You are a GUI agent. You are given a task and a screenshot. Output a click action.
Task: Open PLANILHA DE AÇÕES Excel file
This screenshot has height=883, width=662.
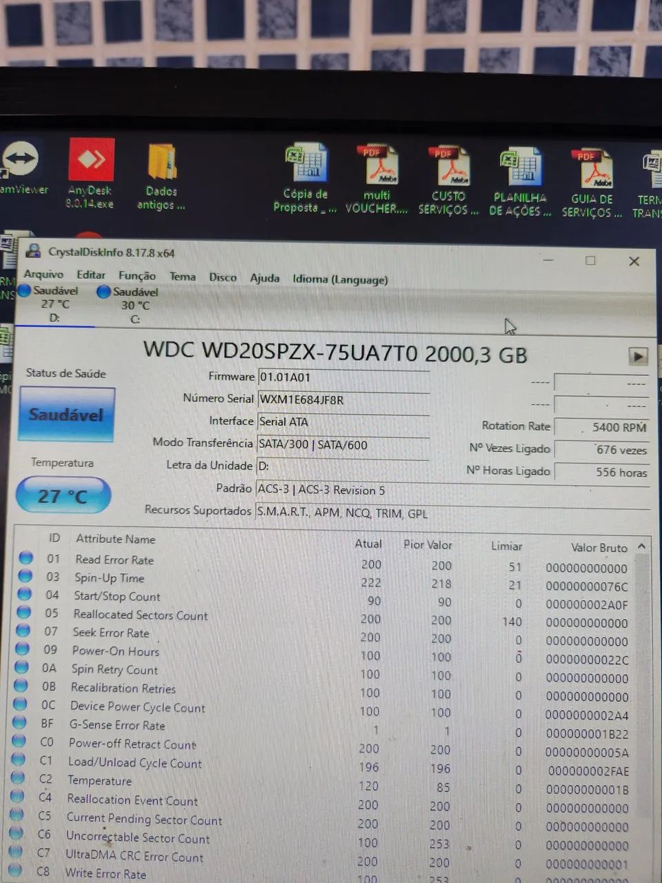pyautogui.click(x=521, y=182)
